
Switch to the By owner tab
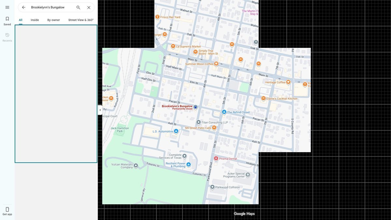54,20
